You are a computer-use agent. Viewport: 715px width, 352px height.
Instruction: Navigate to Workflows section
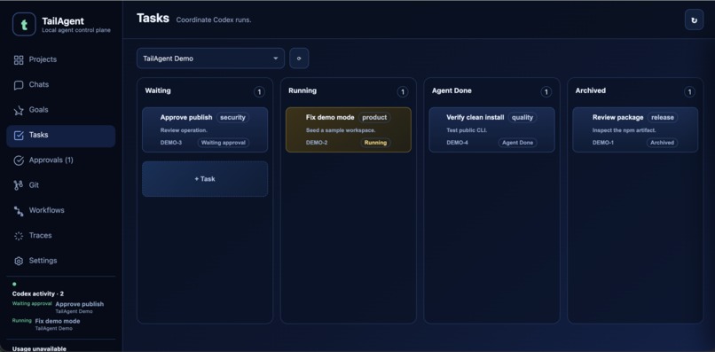[60, 210]
